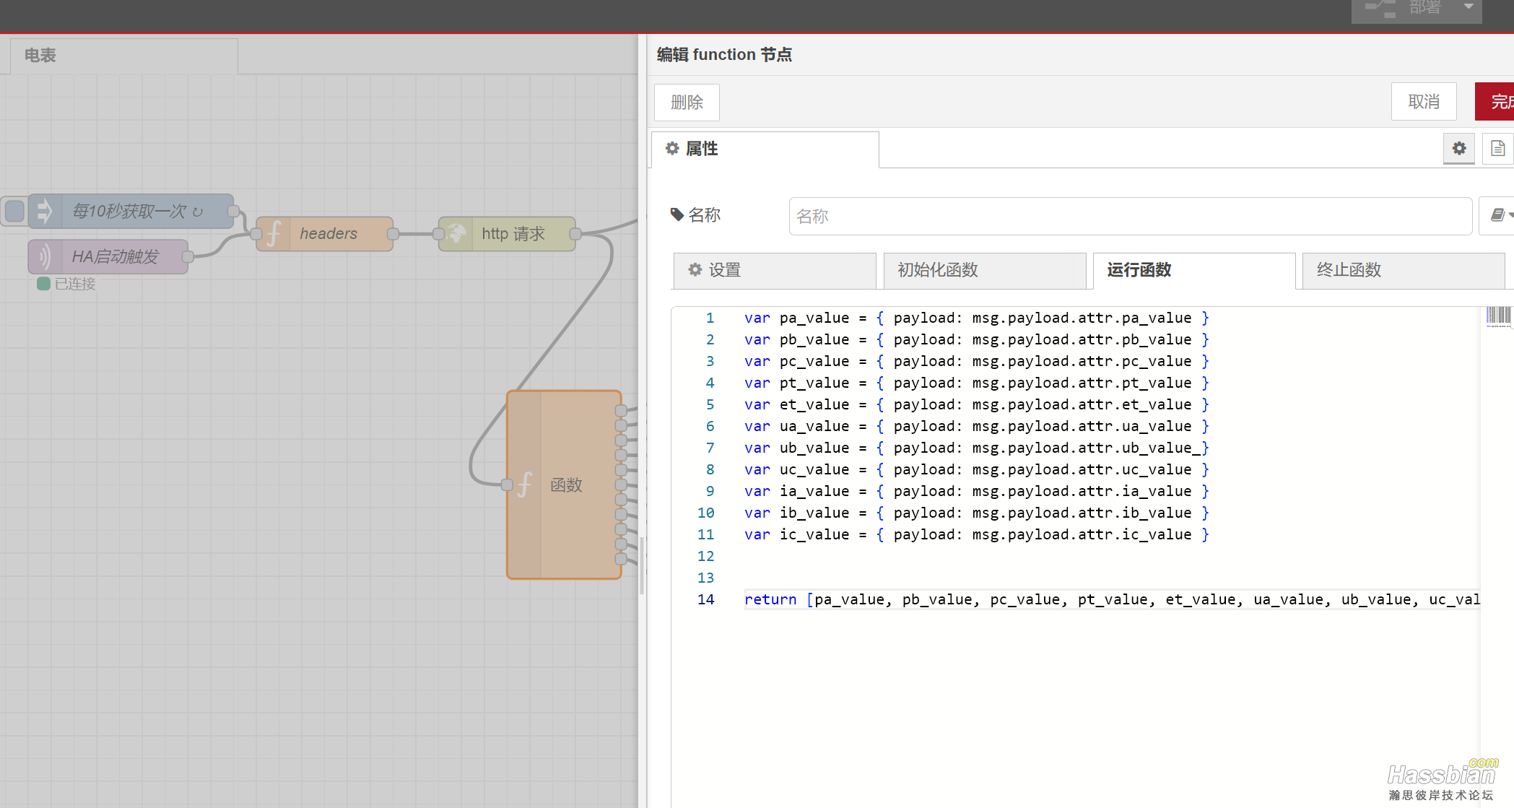The image size is (1514, 808).
Task: Open the 属性 properties tab
Action: point(765,149)
